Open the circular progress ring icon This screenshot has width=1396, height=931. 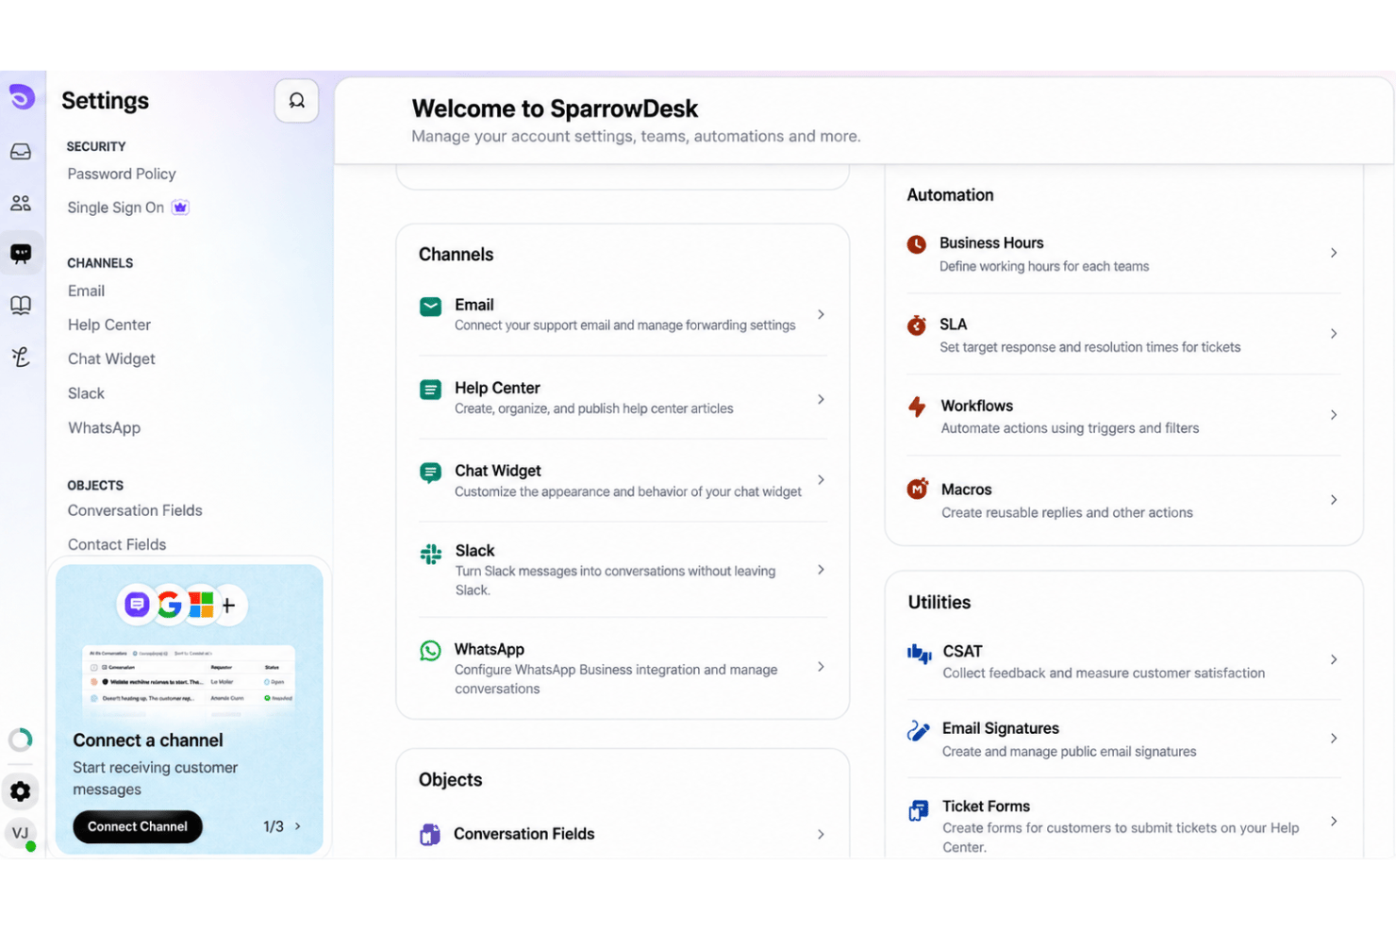[21, 740]
